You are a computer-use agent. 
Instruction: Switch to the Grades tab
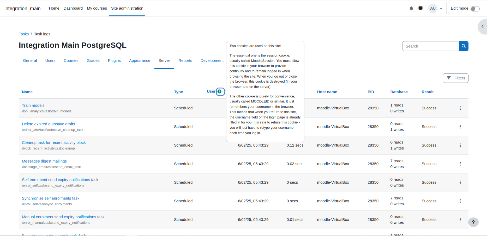click(x=93, y=60)
